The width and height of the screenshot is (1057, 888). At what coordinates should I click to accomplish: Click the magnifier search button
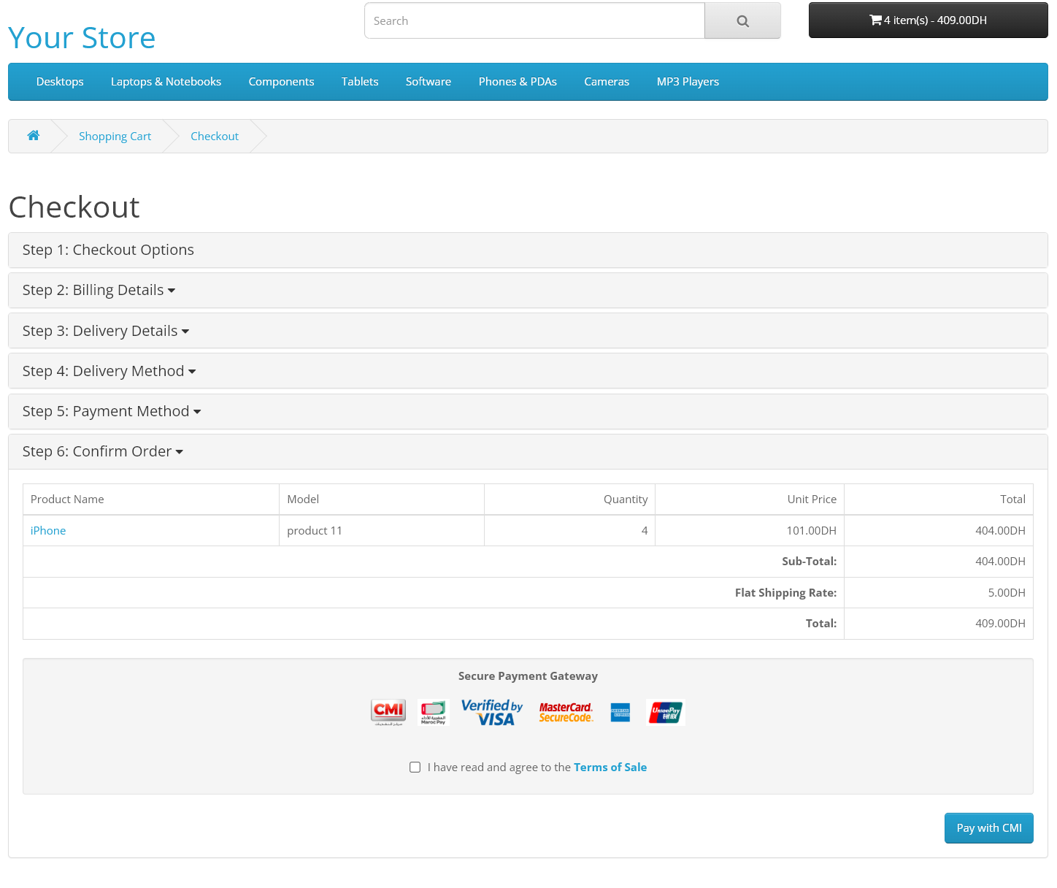click(x=742, y=21)
